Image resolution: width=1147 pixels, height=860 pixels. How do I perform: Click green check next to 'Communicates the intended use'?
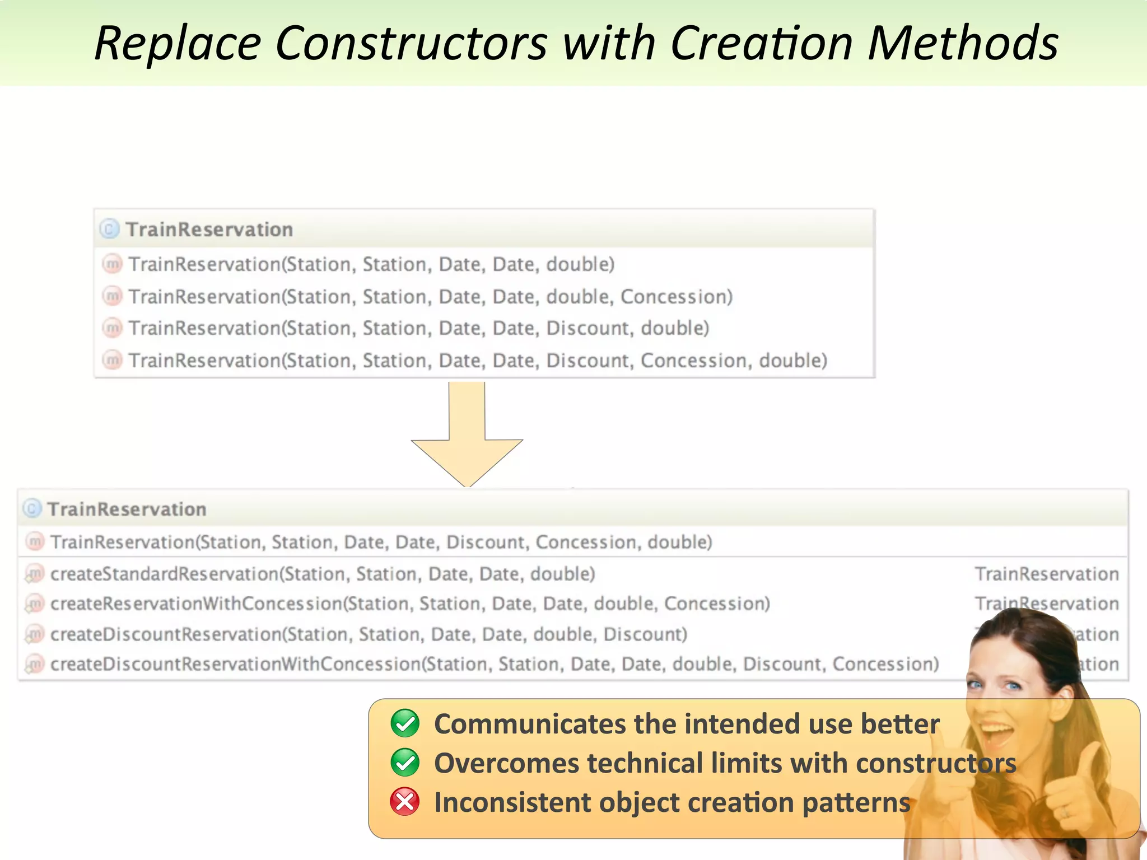(x=405, y=723)
